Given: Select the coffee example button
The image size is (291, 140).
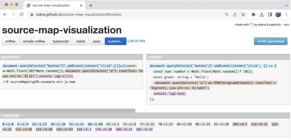Looking at the screenshot, I should click(x=10, y=41).
